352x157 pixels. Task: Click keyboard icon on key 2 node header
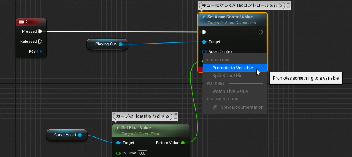21,22
